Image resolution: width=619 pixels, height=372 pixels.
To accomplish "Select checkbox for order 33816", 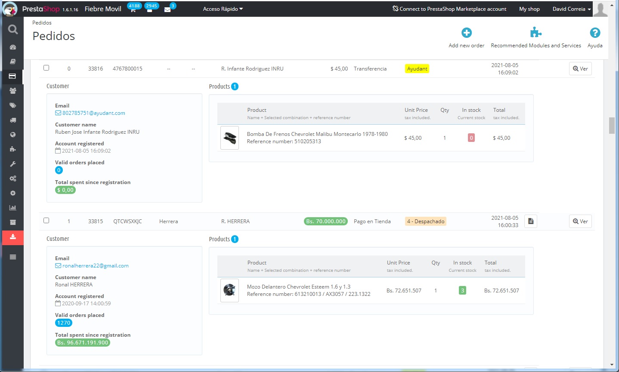I will tap(46, 68).
